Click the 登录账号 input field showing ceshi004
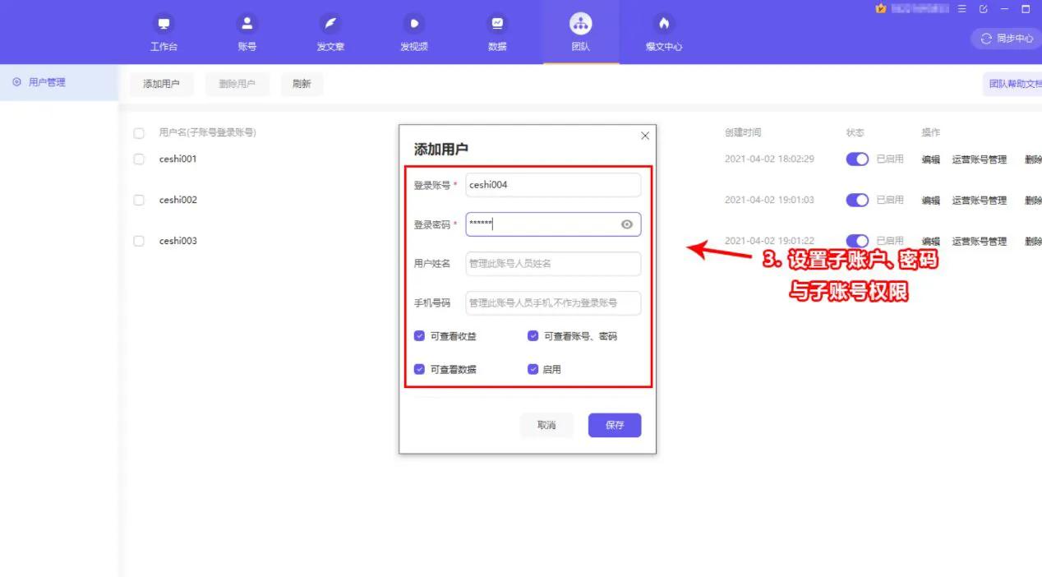Viewport: 1042px width, 577px height. point(552,185)
